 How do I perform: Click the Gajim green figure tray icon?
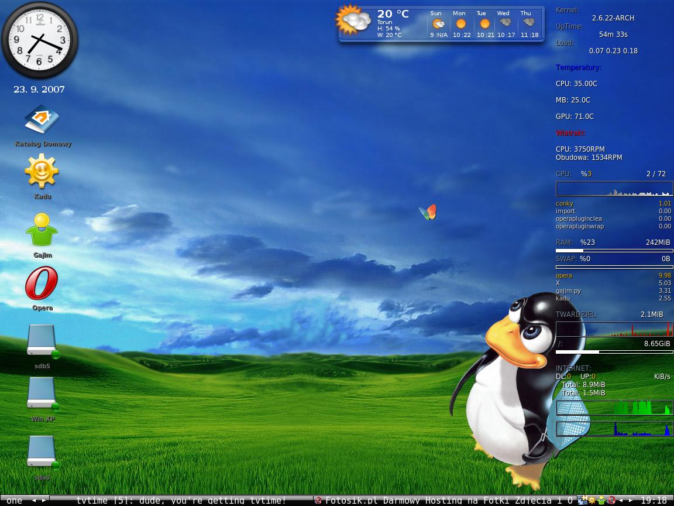pyautogui.click(x=601, y=500)
